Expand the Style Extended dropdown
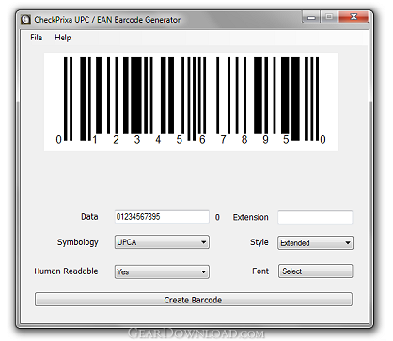Viewport: 393px width, 341px height. point(315,243)
